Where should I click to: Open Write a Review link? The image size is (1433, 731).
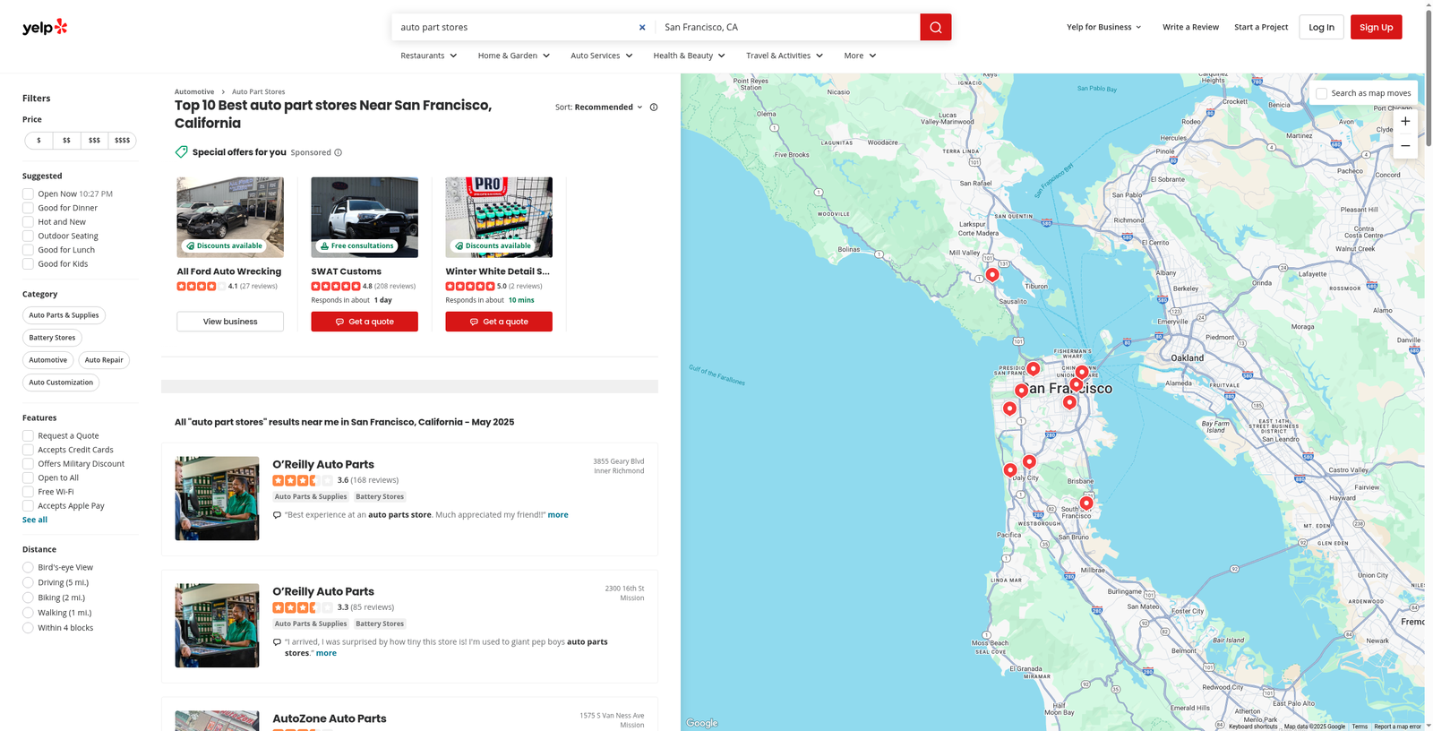pos(1190,27)
